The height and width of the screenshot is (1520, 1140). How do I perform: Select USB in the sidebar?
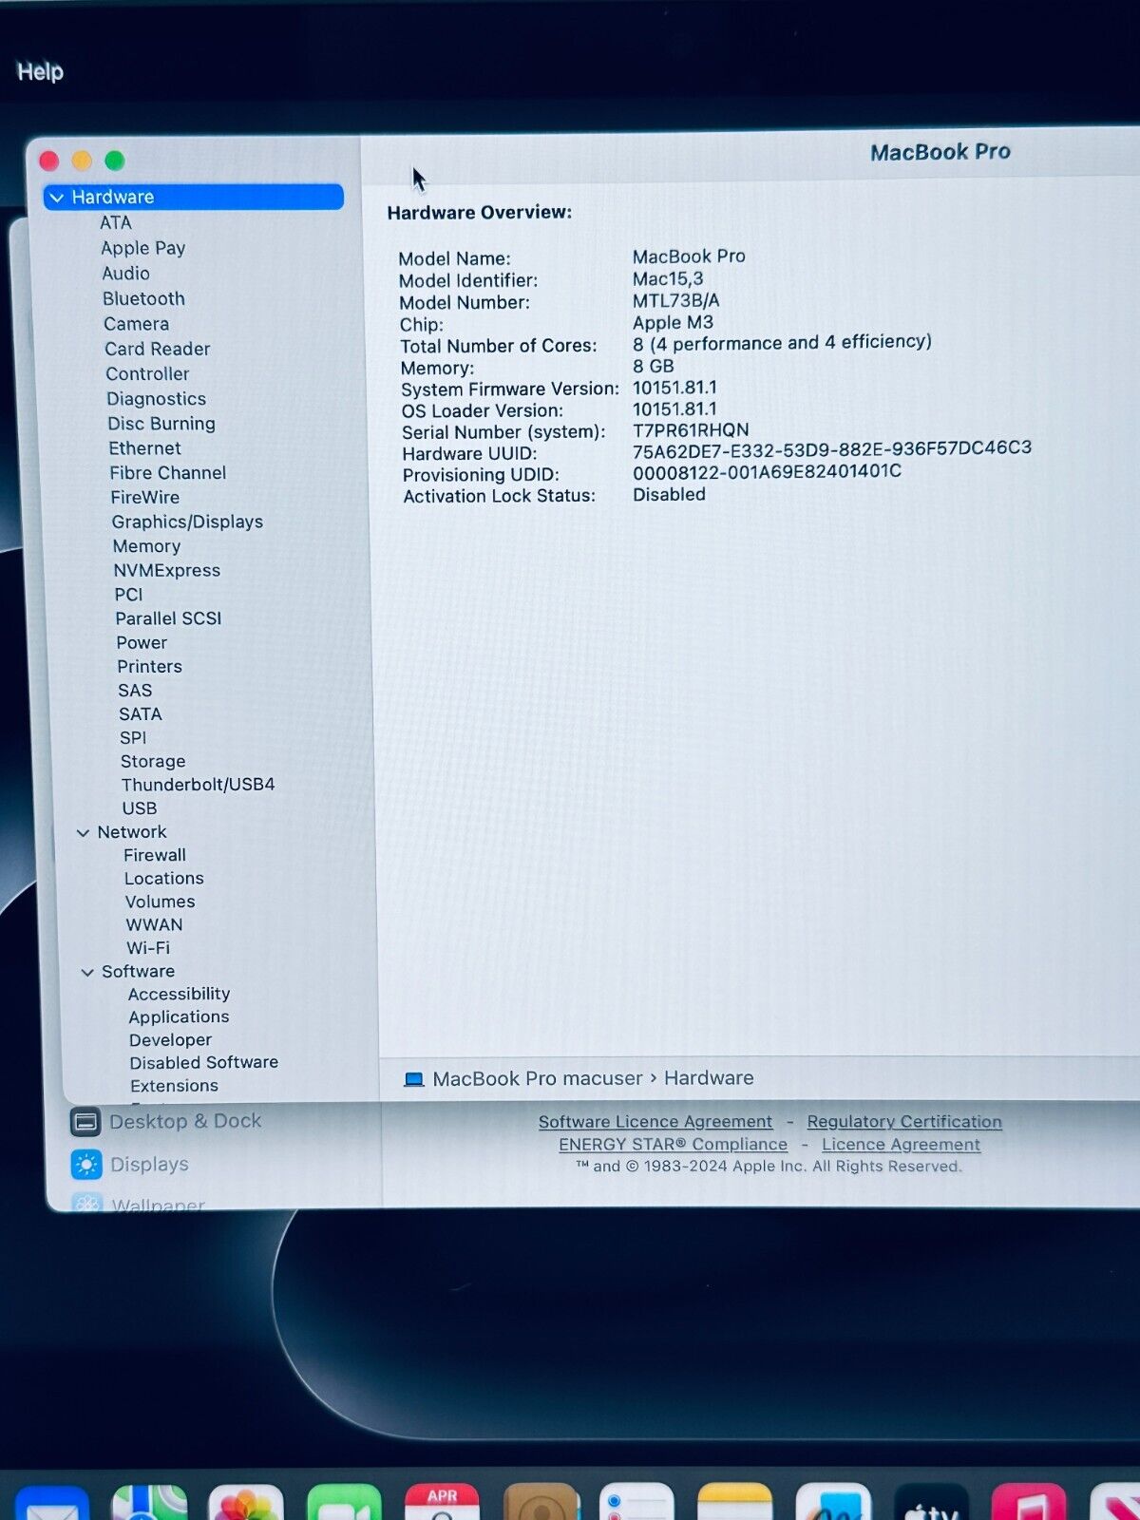140,808
